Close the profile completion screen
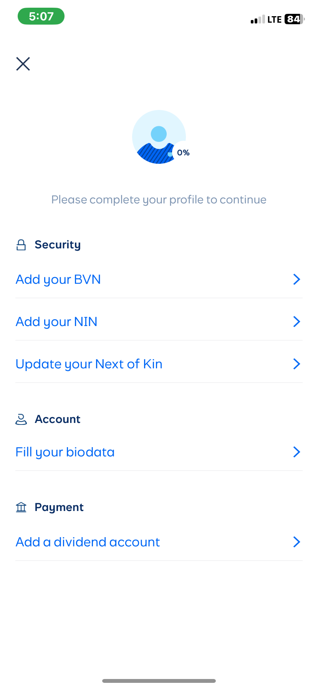318x689 pixels. coord(23,64)
